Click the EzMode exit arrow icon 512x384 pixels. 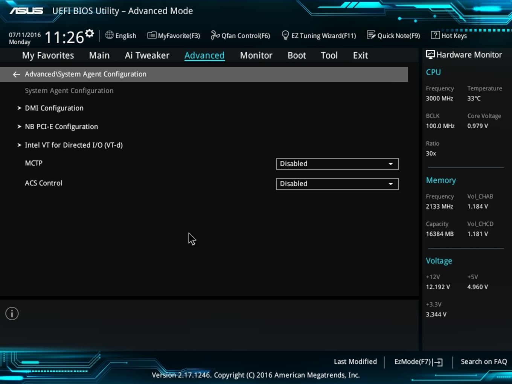click(x=438, y=362)
